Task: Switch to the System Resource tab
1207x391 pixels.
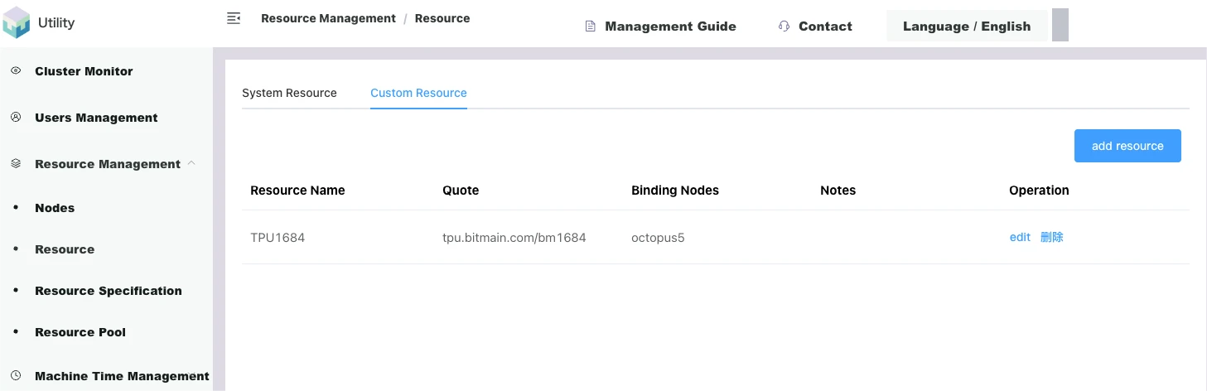Action: (x=289, y=93)
